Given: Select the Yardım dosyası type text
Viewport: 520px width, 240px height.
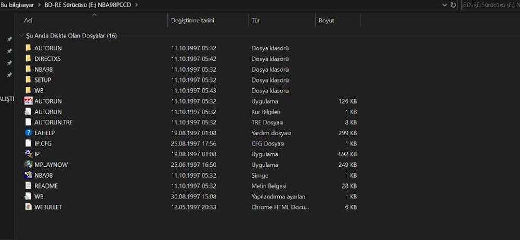Looking at the screenshot, I should (271, 133).
